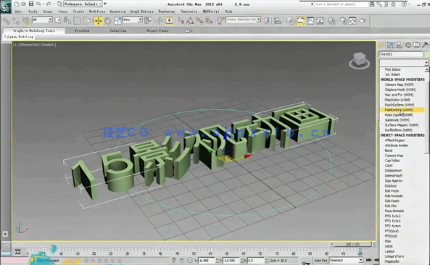The height and width of the screenshot is (265, 430).
Task: Click the Select Object tool
Action: (57, 20)
